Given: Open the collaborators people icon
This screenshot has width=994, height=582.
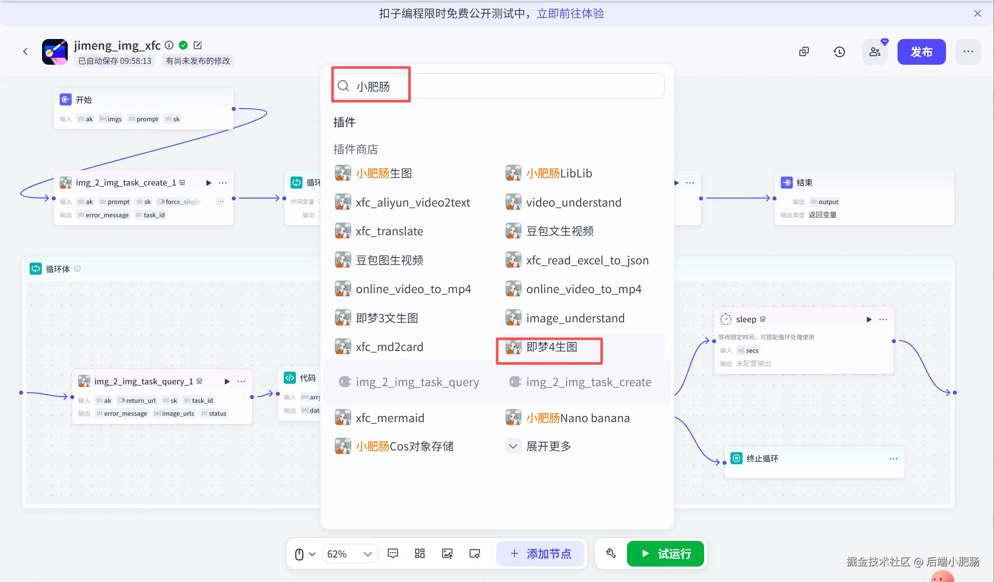Looking at the screenshot, I should [x=875, y=52].
